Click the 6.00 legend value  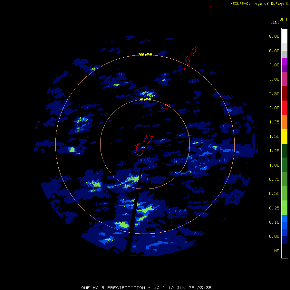274,51
